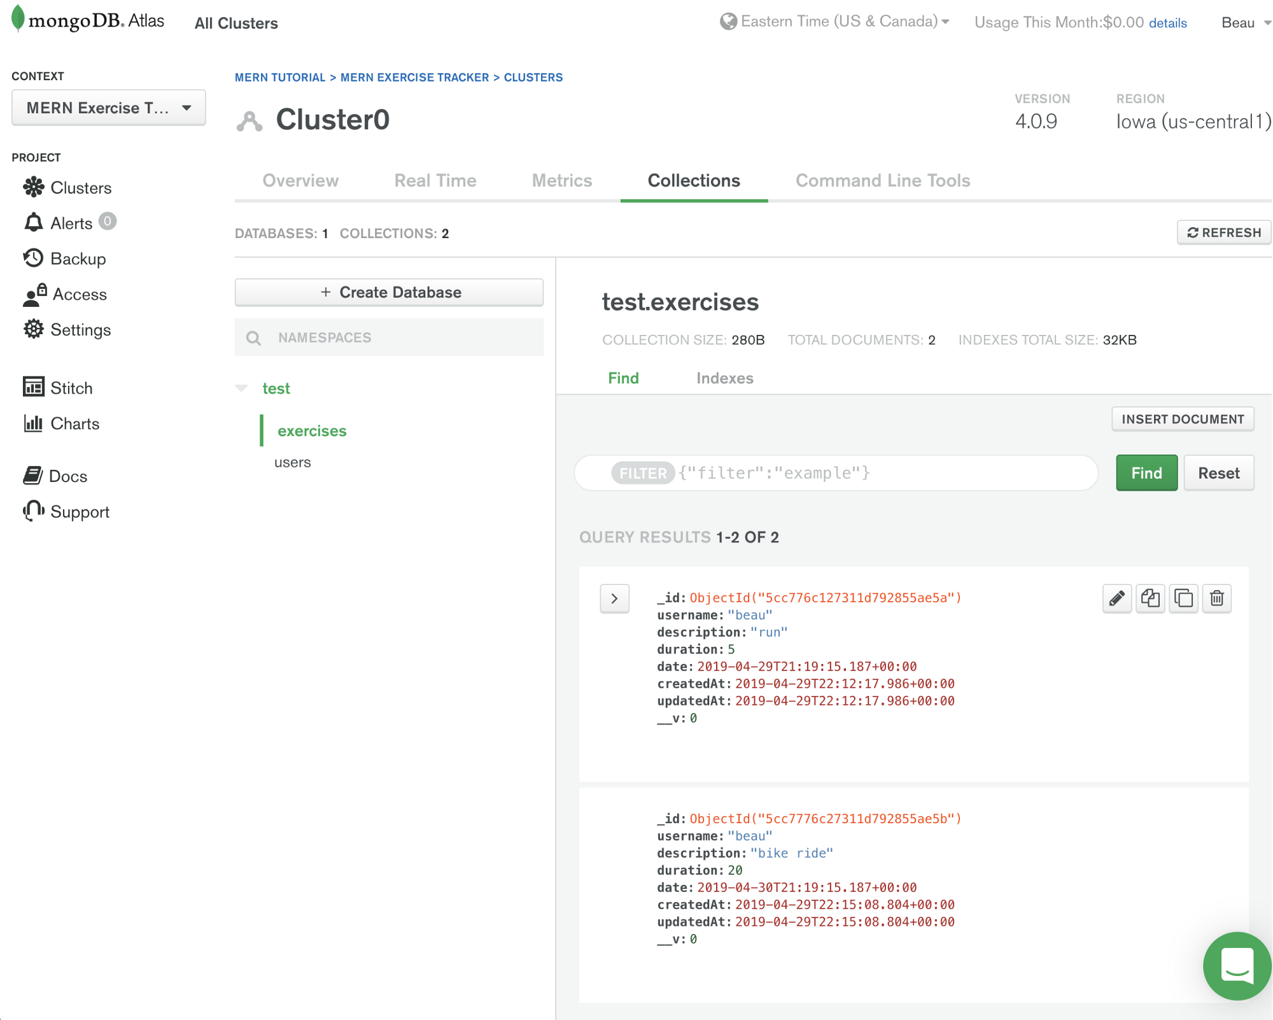Click the description "bike ride" value
This screenshot has height=1020, width=1273.
point(791,853)
